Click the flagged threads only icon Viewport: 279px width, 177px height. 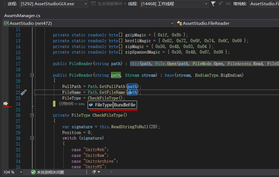pyautogui.click(x=221, y=4)
